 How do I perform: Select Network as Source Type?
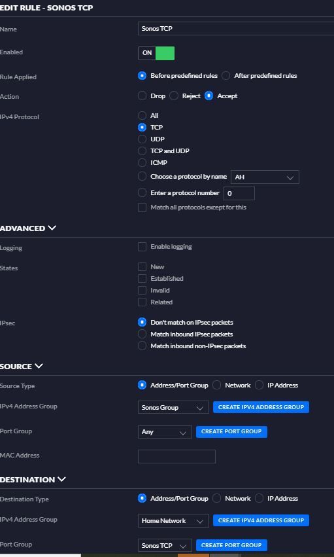[x=216, y=385]
